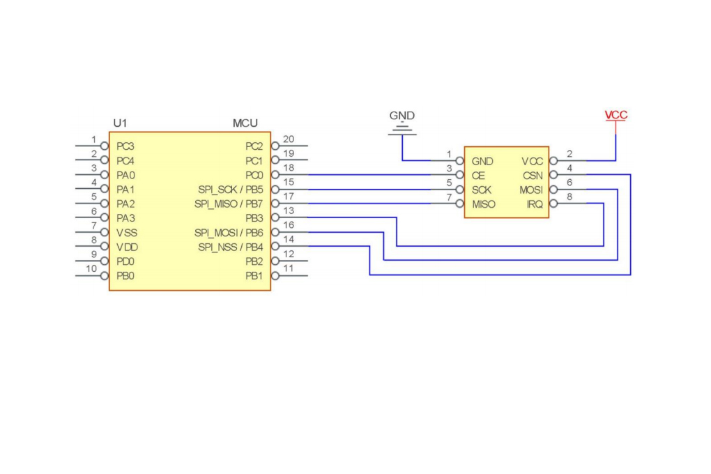Select the SPI_MISO / PB7 label
Image resolution: width=711 pixels, height=474 pixels.
tap(229, 204)
